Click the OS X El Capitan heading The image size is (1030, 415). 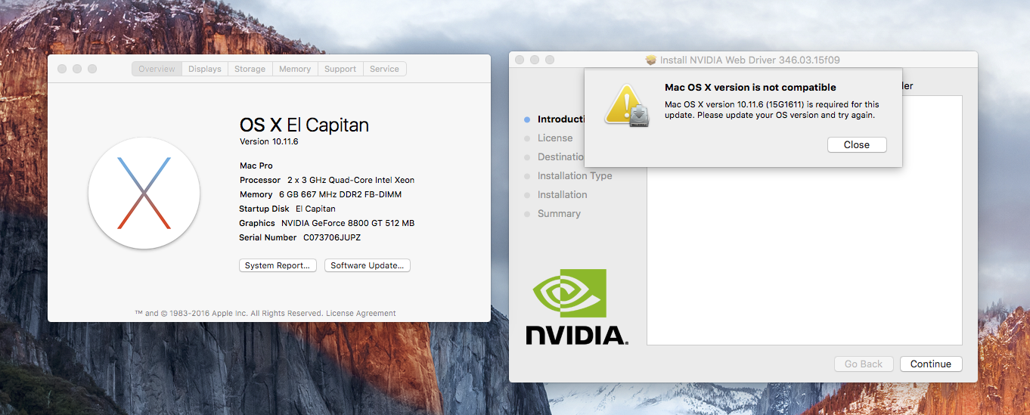point(304,125)
